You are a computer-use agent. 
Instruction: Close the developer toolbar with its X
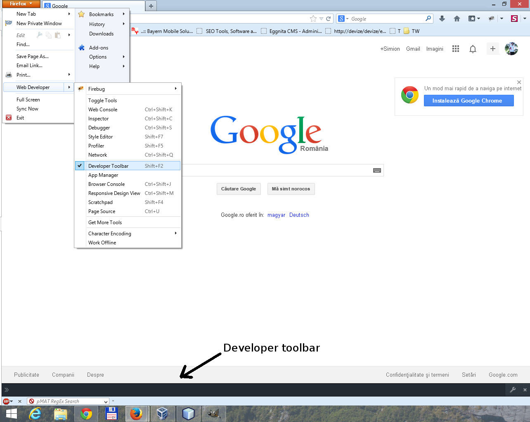point(525,389)
